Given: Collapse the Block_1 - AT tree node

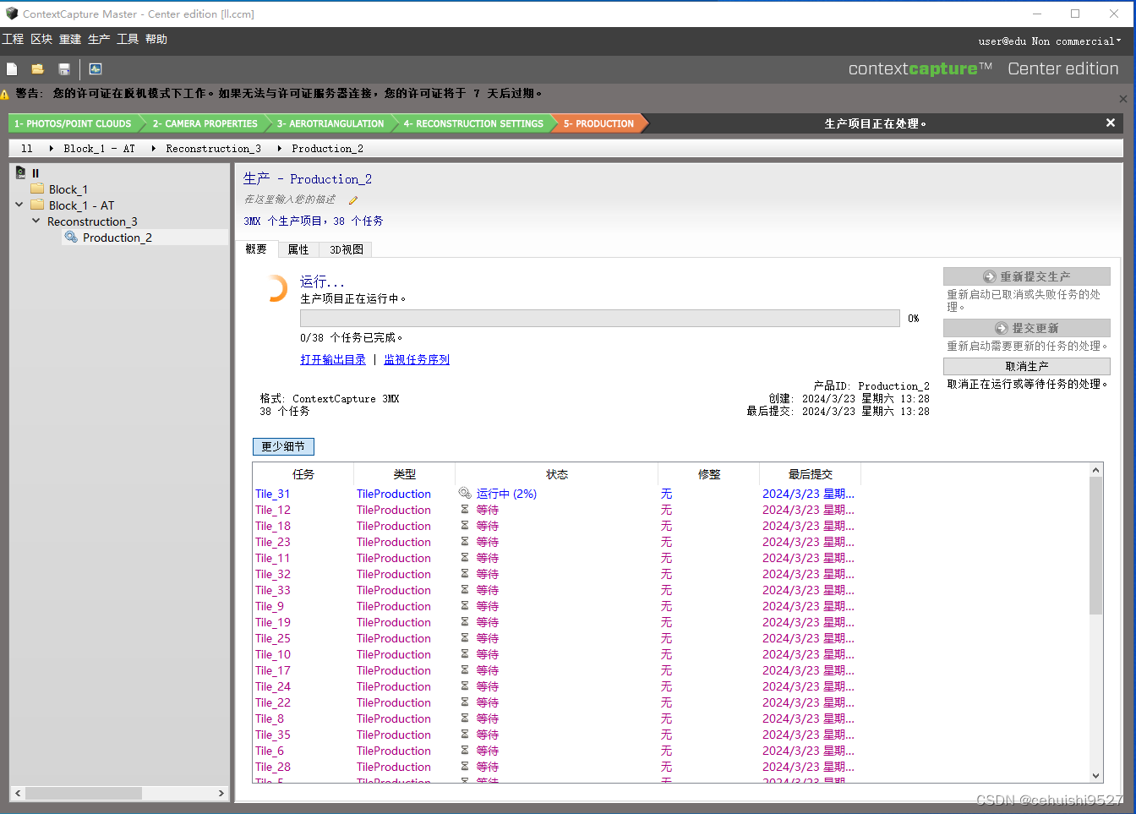Looking at the screenshot, I should point(19,205).
